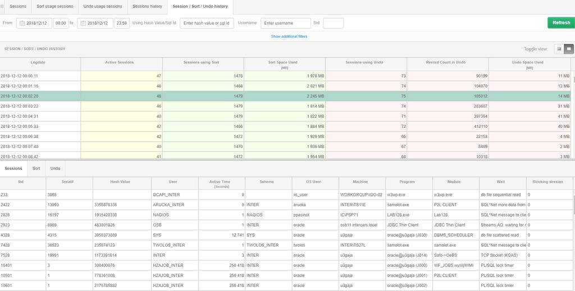
Task: Click the upper history table scrollbar
Action: coord(573,79)
